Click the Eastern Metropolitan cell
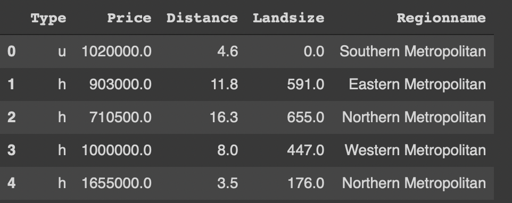 [417, 84]
